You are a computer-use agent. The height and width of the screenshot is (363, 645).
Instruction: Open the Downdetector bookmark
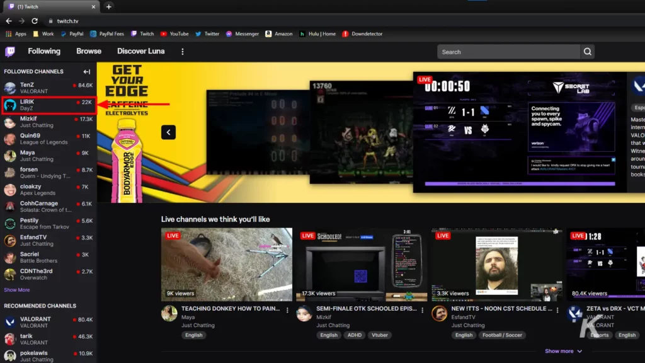click(x=362, y=34)
